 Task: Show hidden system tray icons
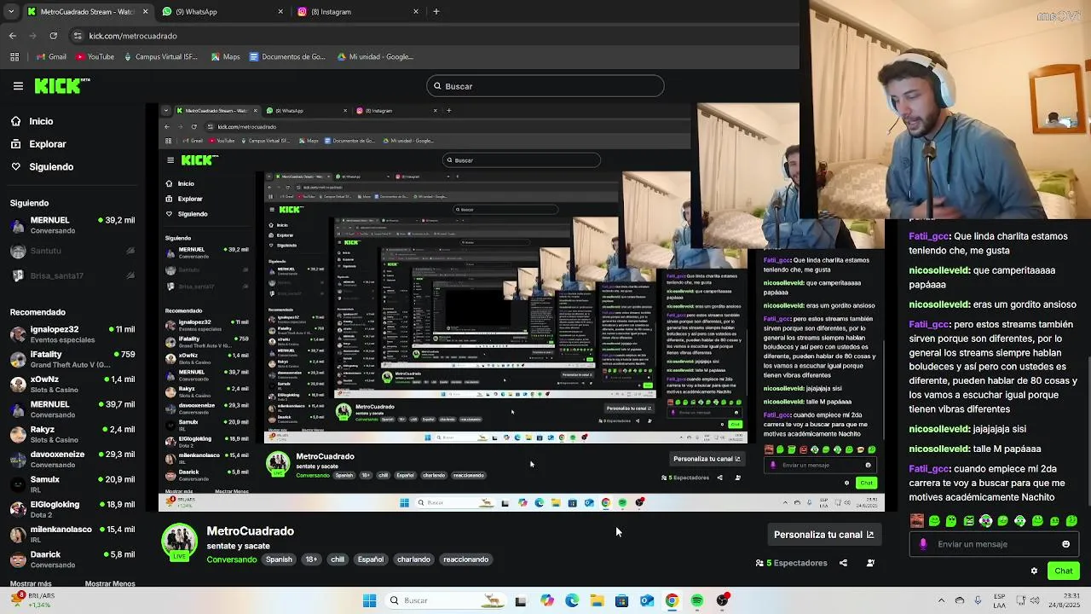point(941,600)
